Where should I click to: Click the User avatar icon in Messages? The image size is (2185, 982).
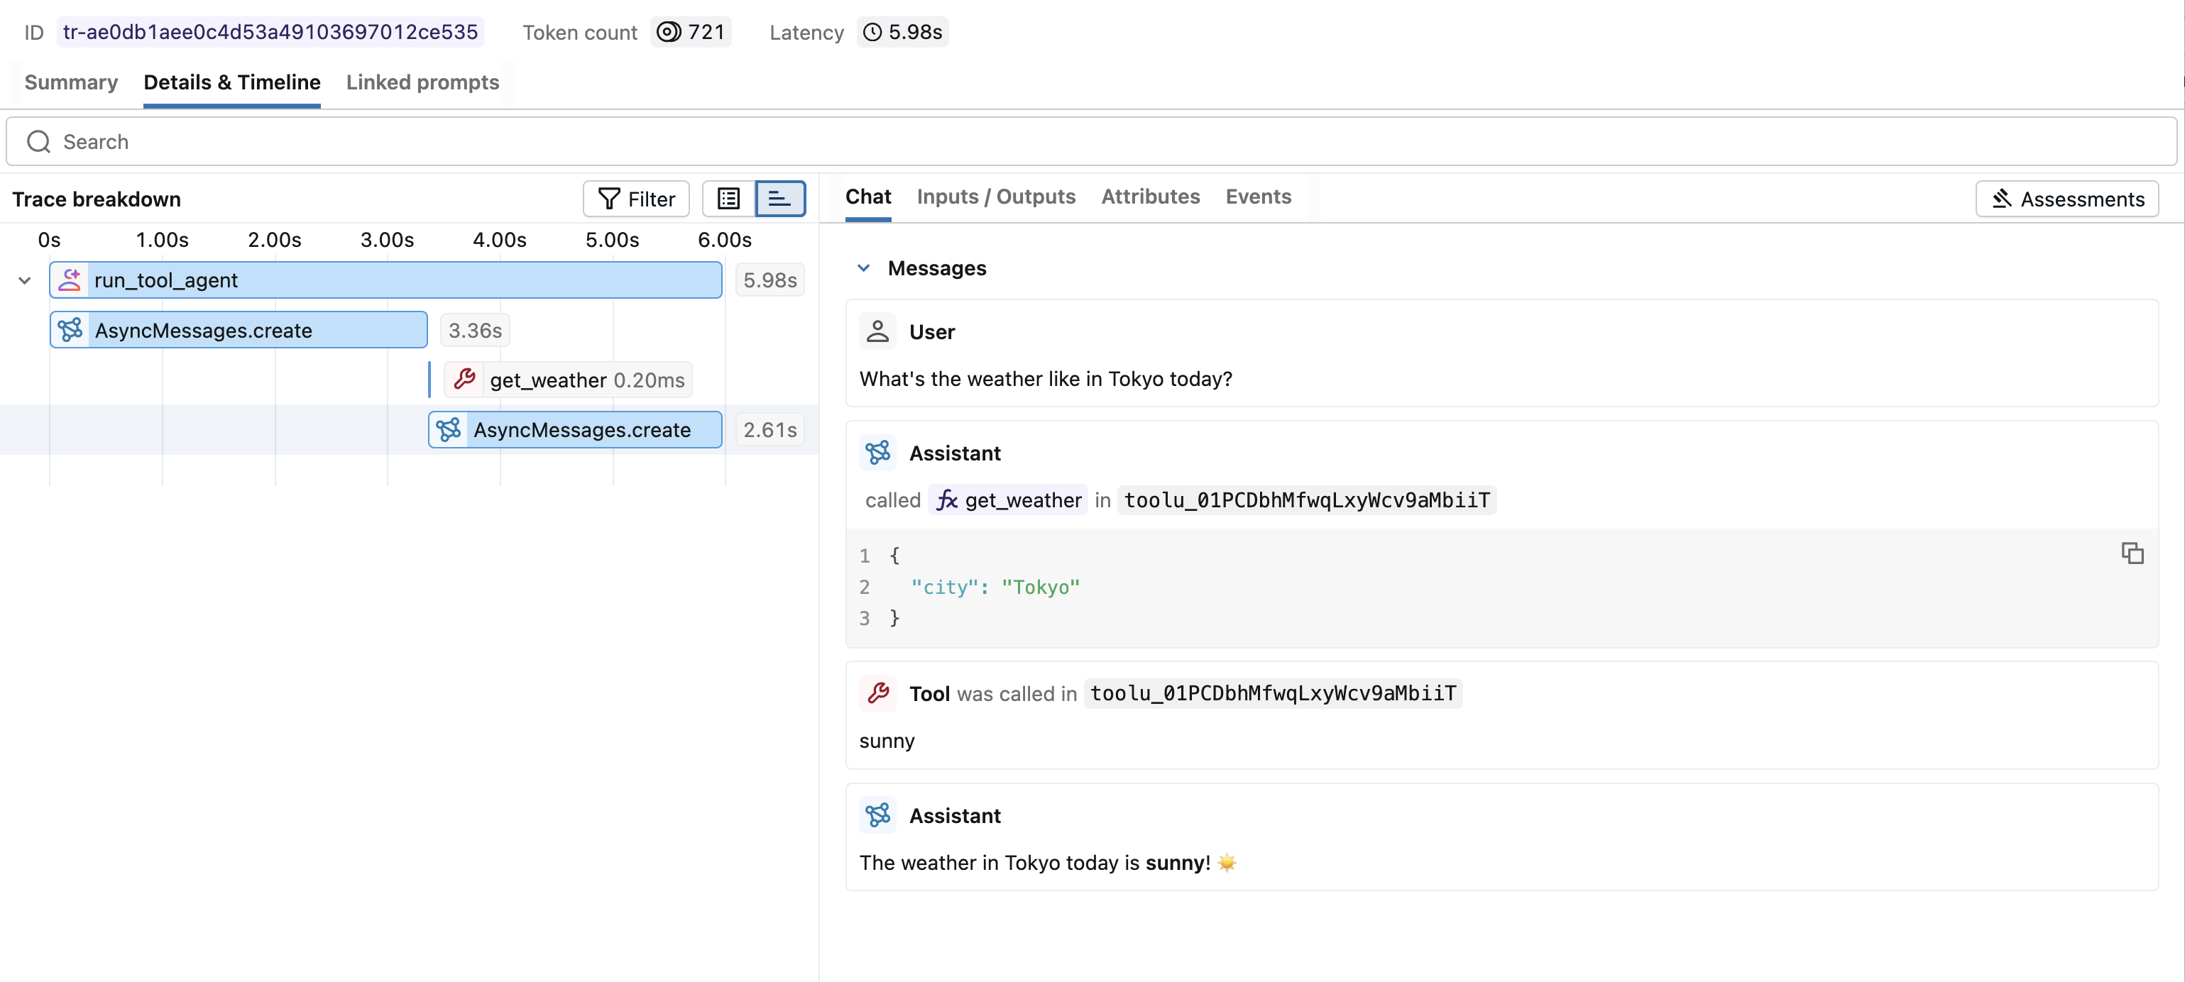(x=878, y=331)
